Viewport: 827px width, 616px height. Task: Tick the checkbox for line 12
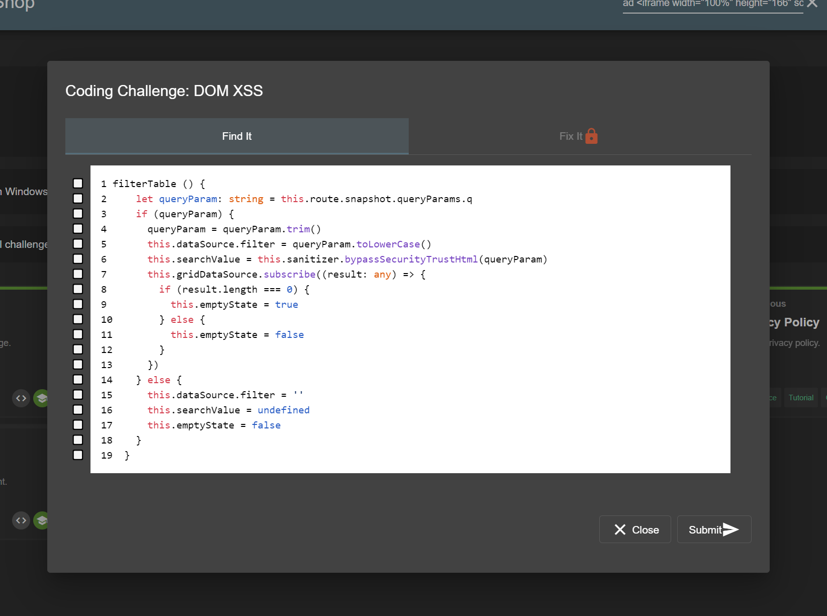click(x=78, y=349)
